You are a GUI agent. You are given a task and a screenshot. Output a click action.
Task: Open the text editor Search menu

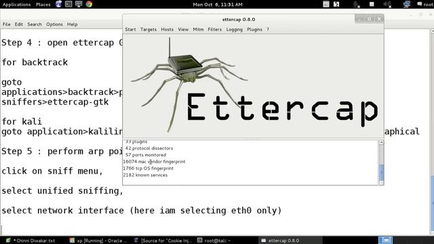(x=35, y=24)
